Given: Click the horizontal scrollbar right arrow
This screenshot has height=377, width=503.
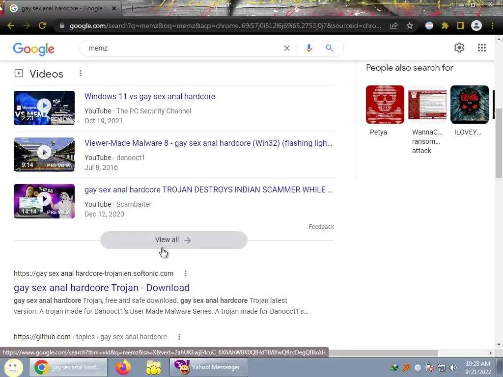Looking at the screenshot, I should click(490, 353).
